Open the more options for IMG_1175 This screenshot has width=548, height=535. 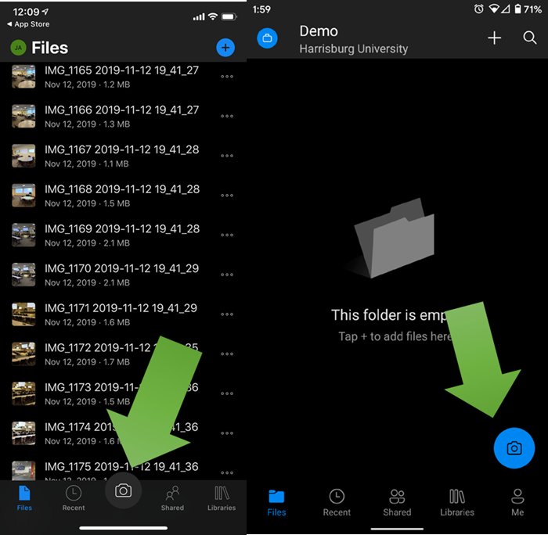(227, 473)
